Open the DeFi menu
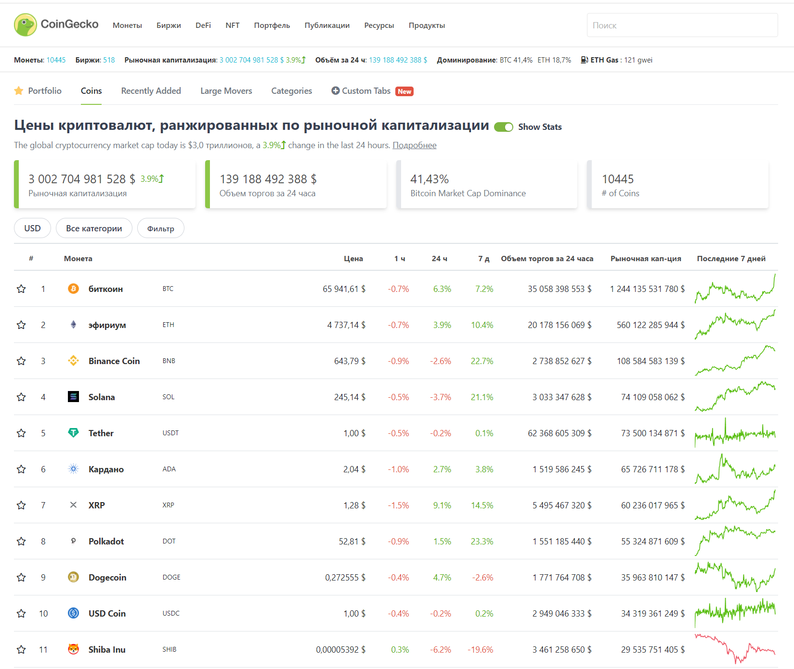This screenshot has width=794, height=669. [203, 25]
